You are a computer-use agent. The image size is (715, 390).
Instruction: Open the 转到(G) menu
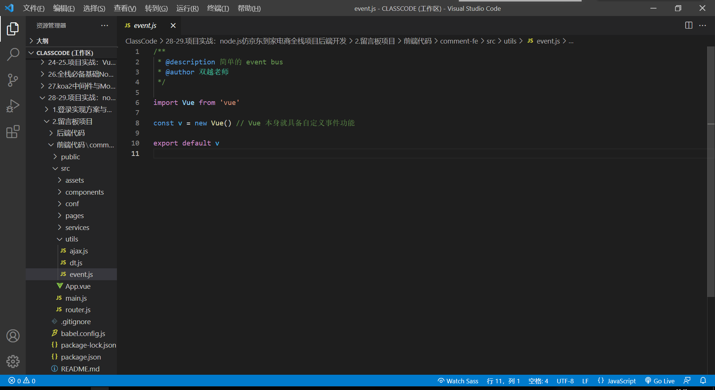[x=156, y=8]
